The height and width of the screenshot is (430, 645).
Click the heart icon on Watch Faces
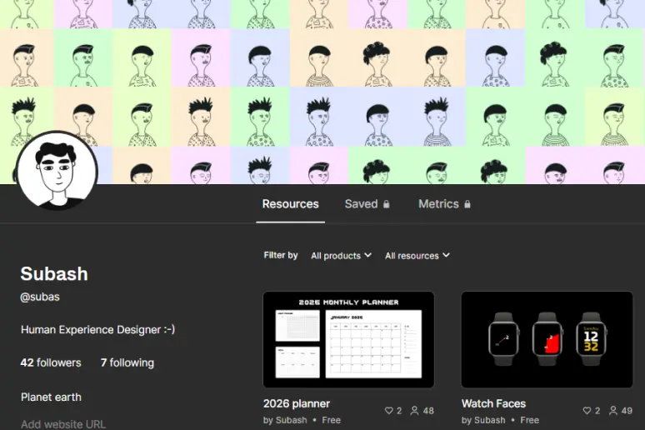[x=586, y=411]
